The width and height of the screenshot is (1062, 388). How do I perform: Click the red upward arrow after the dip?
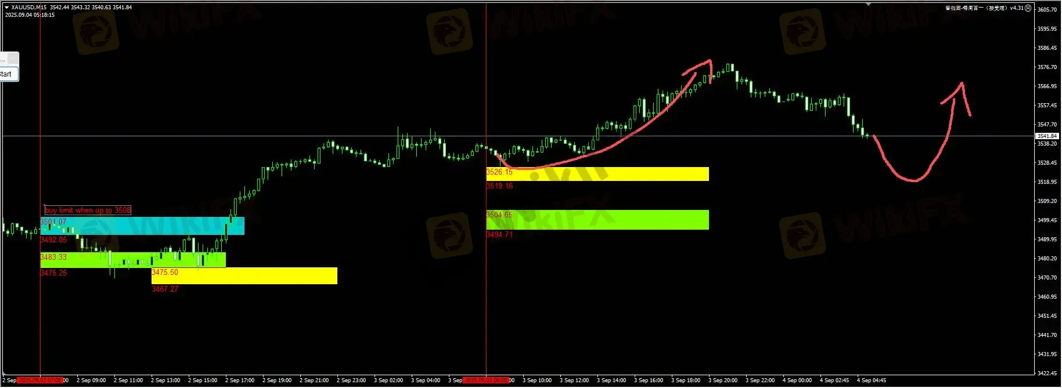point(961,87)
